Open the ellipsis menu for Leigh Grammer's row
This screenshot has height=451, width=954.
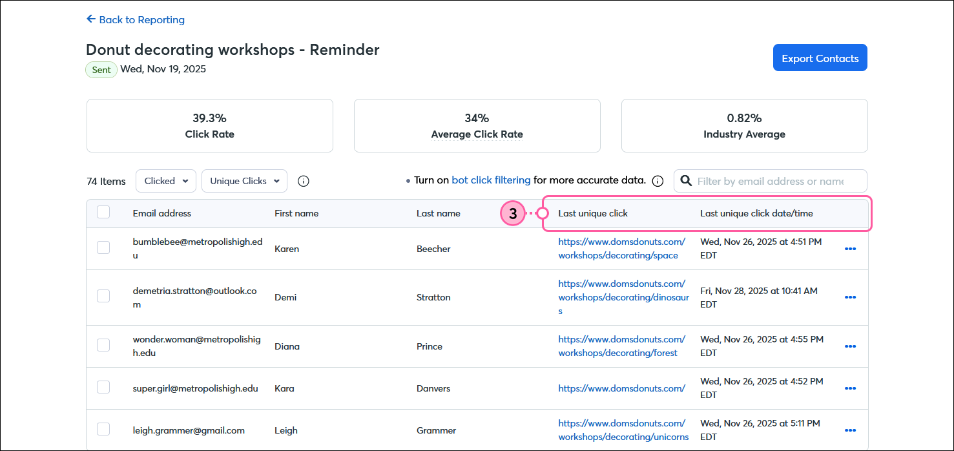[x=850, y=430]
